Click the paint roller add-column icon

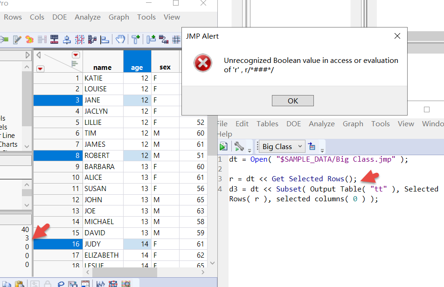point(136,39)
